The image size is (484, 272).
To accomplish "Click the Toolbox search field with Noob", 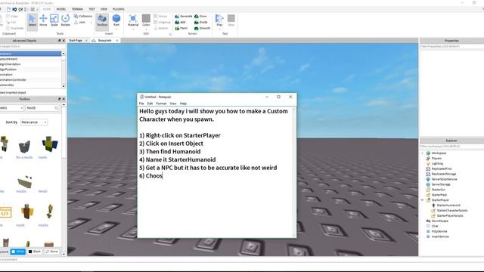I will pos(40,108).
